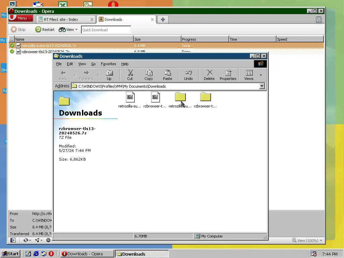
Task: Open the Views button dropdown arrow
Action: coord(261,75)
